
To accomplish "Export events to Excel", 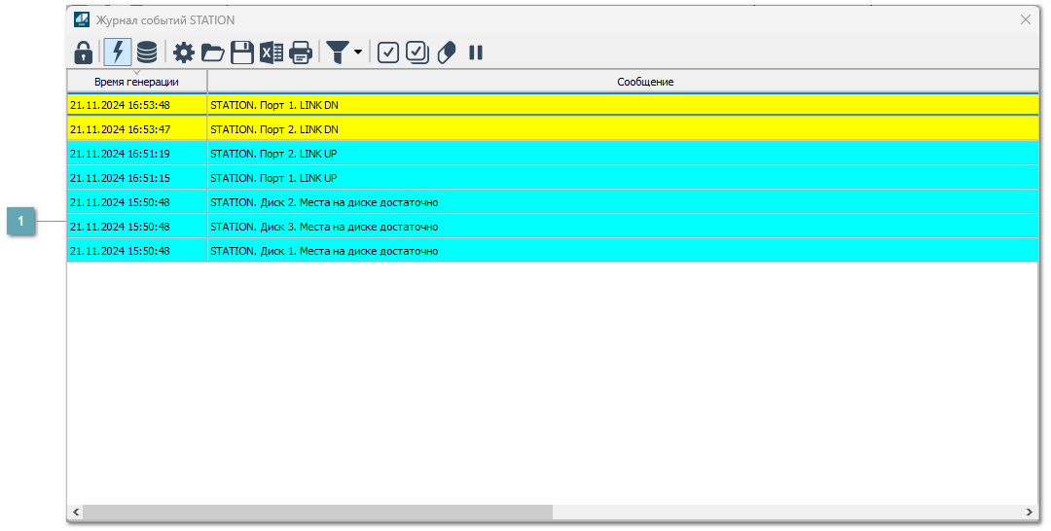I will (272, 53).
